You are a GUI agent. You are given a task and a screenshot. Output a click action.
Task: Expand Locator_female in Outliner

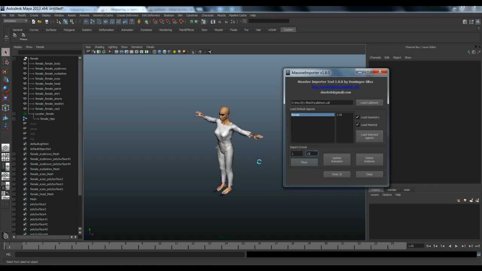[14, 114]
